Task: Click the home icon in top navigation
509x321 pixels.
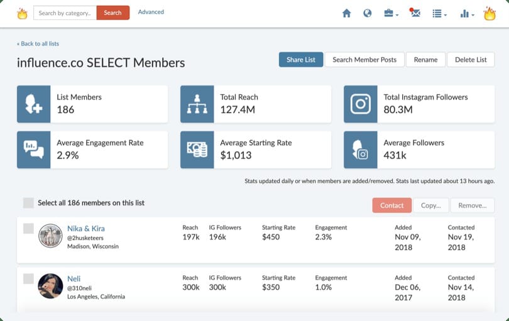Action: point(346,13)
